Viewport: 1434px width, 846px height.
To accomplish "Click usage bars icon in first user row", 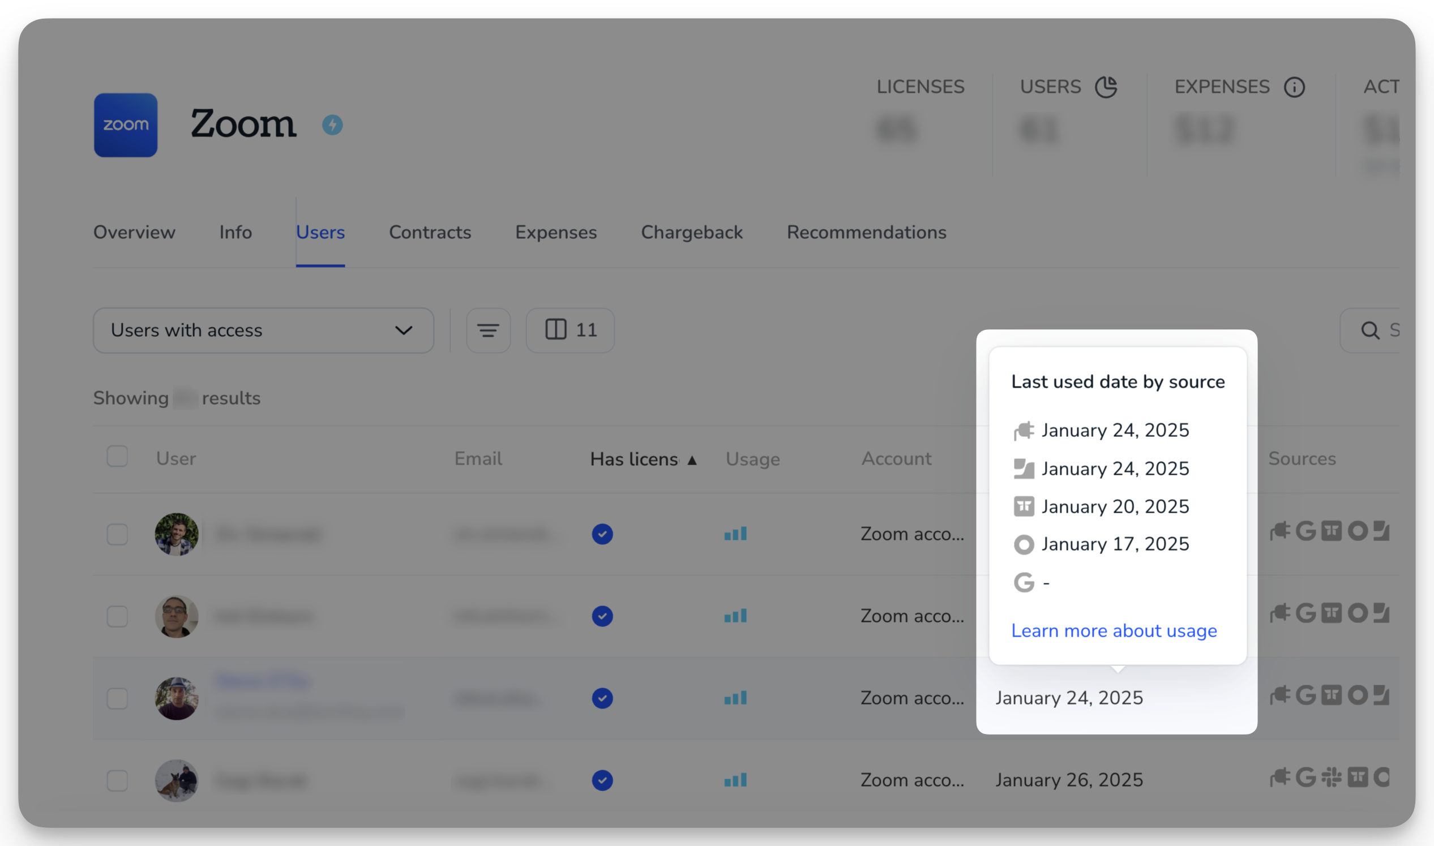I will [735, 534].
